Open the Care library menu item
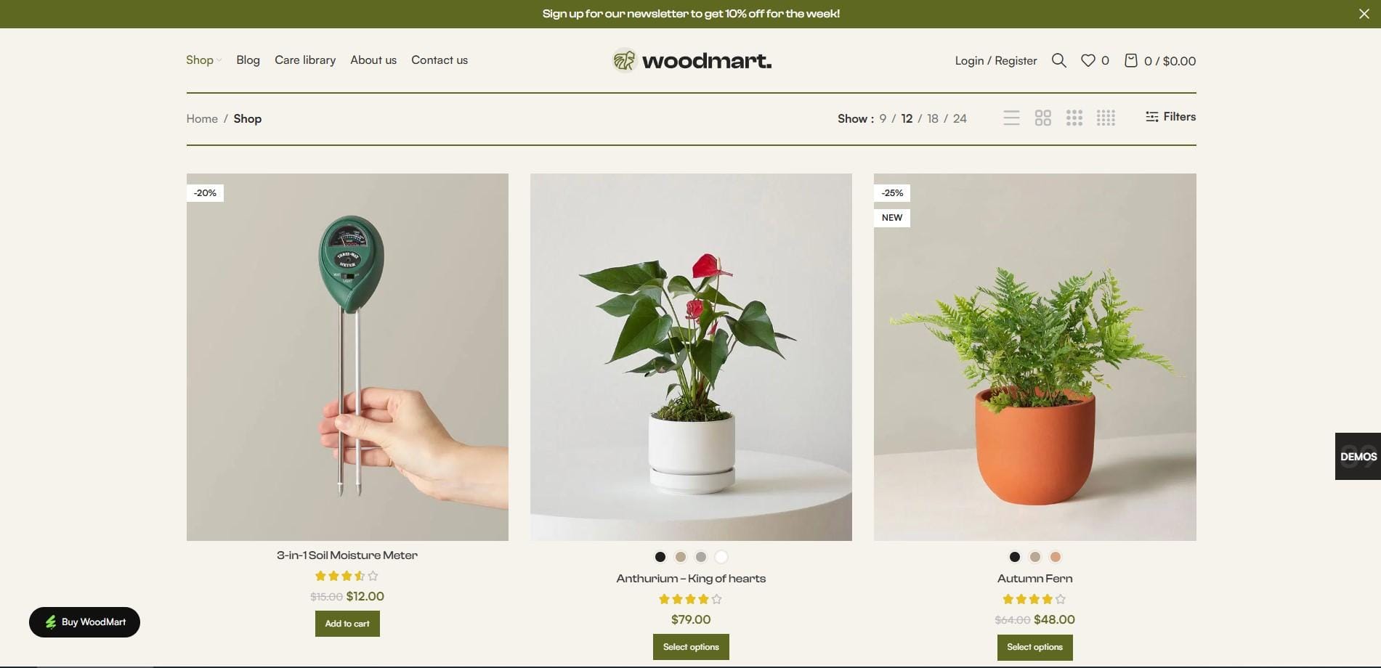 [x=305, y=60]
